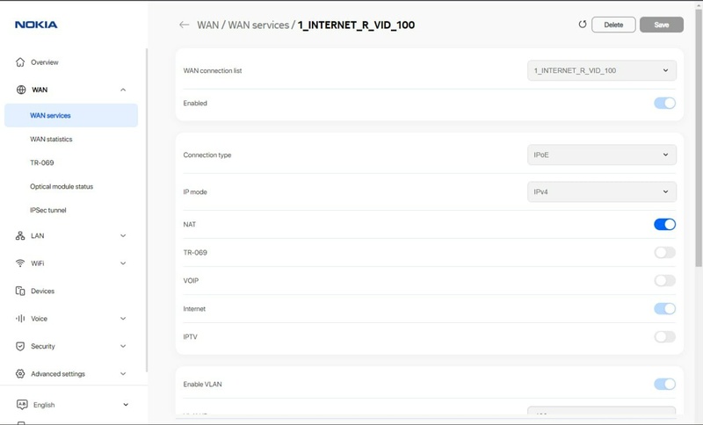Screen dimensions: 703x425
Task: Click the Voice waveform icon
Action: (x=21, y=319)
